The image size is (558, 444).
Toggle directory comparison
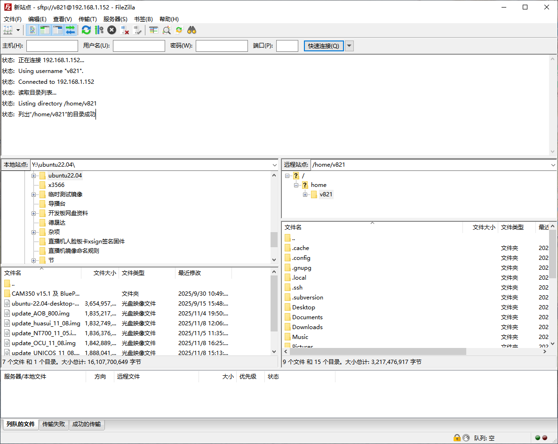point(167,30)
